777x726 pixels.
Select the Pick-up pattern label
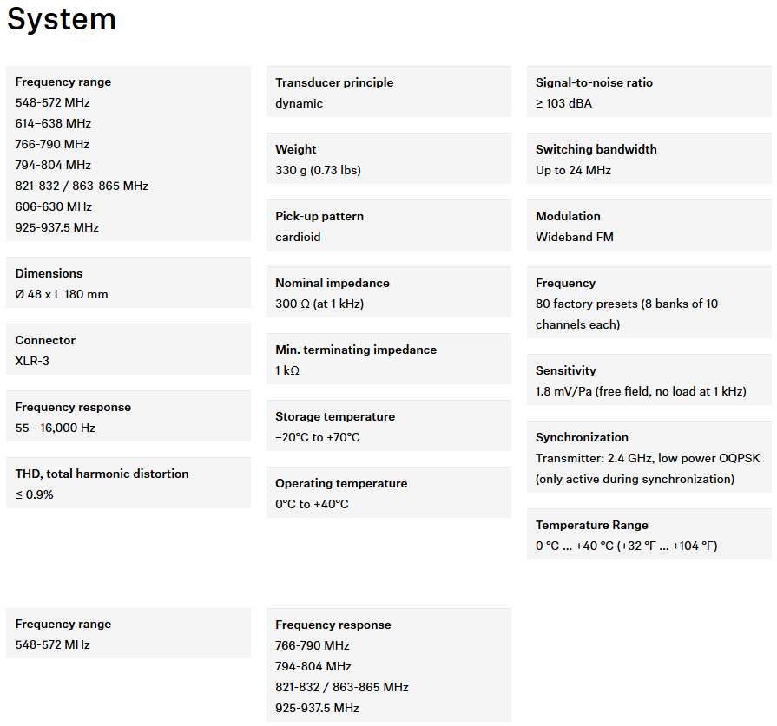tap(319, 216)
